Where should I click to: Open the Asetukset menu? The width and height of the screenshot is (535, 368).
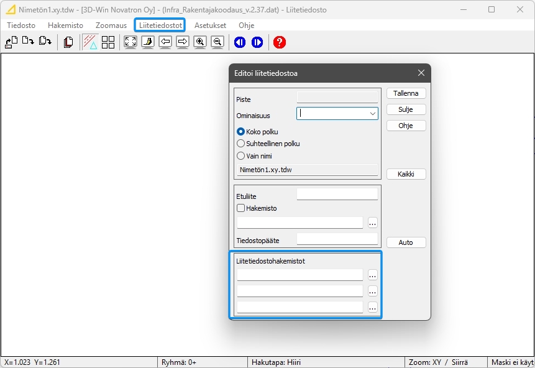click(x=210, y=25)
